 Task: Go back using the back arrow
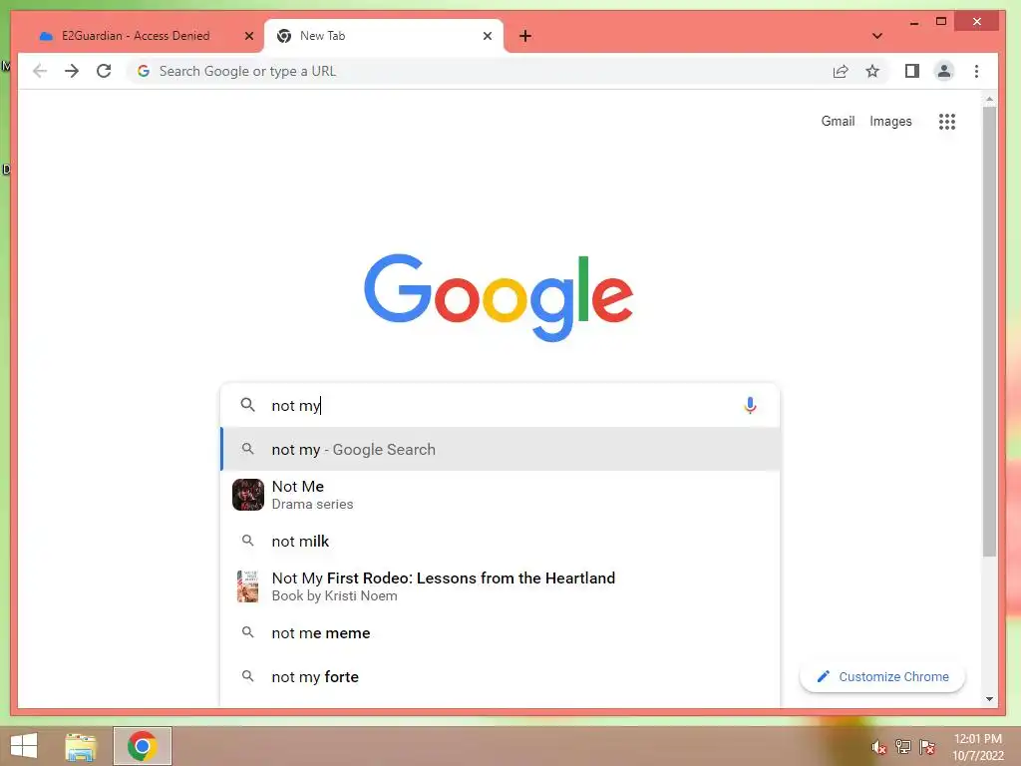(40, 71)
